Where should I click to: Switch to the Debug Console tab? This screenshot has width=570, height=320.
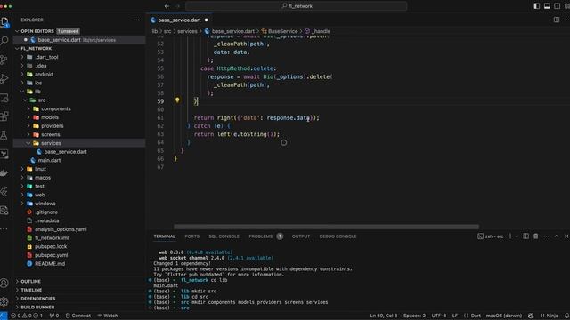tap(338, 236)
